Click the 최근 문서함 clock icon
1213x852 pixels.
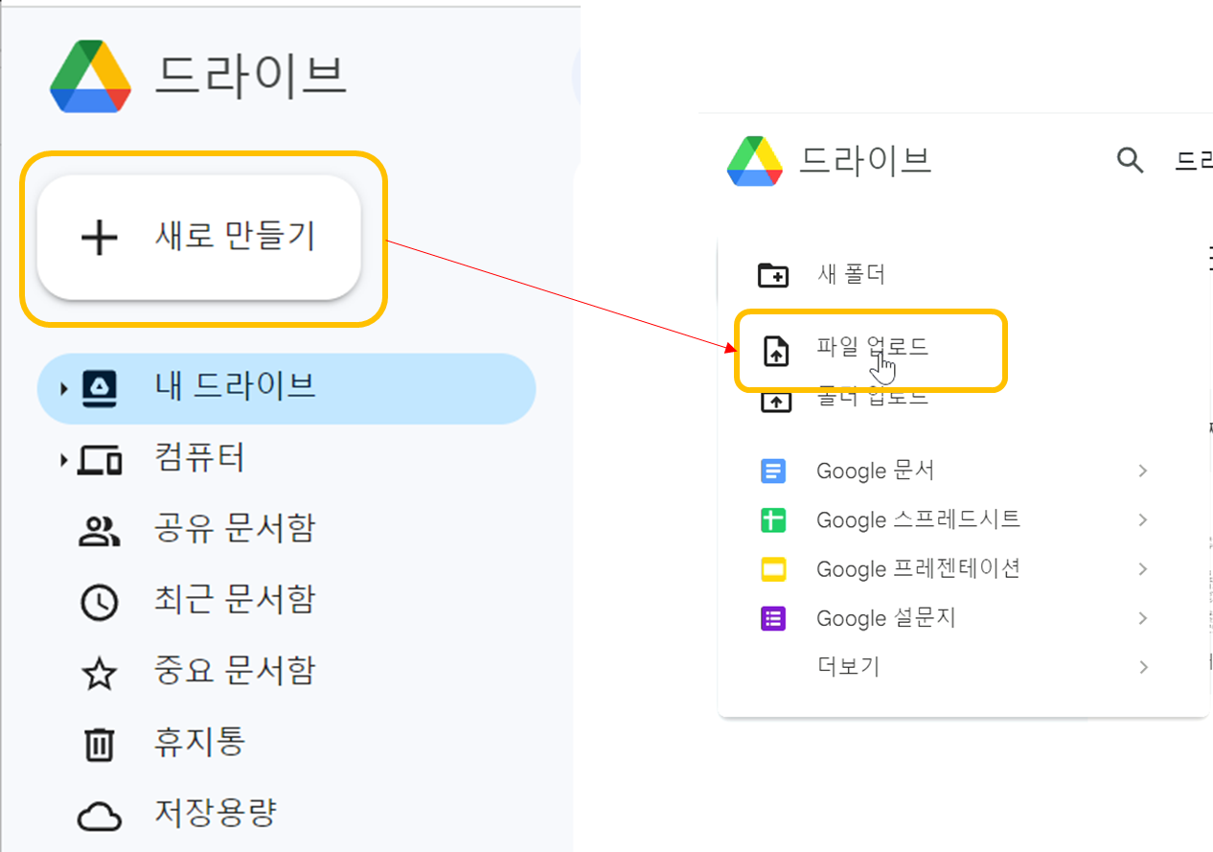(x=99, y=602)
